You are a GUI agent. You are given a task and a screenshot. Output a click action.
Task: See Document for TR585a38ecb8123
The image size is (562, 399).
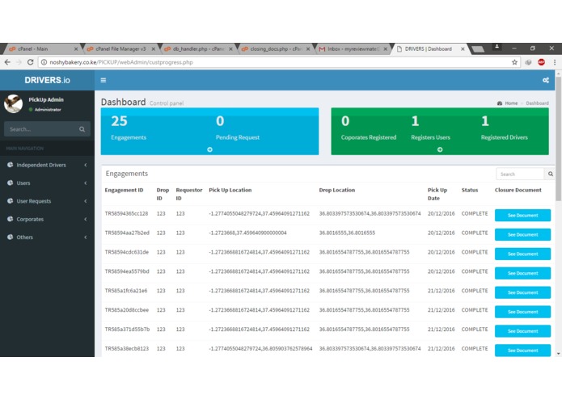[x=522, y=351]
